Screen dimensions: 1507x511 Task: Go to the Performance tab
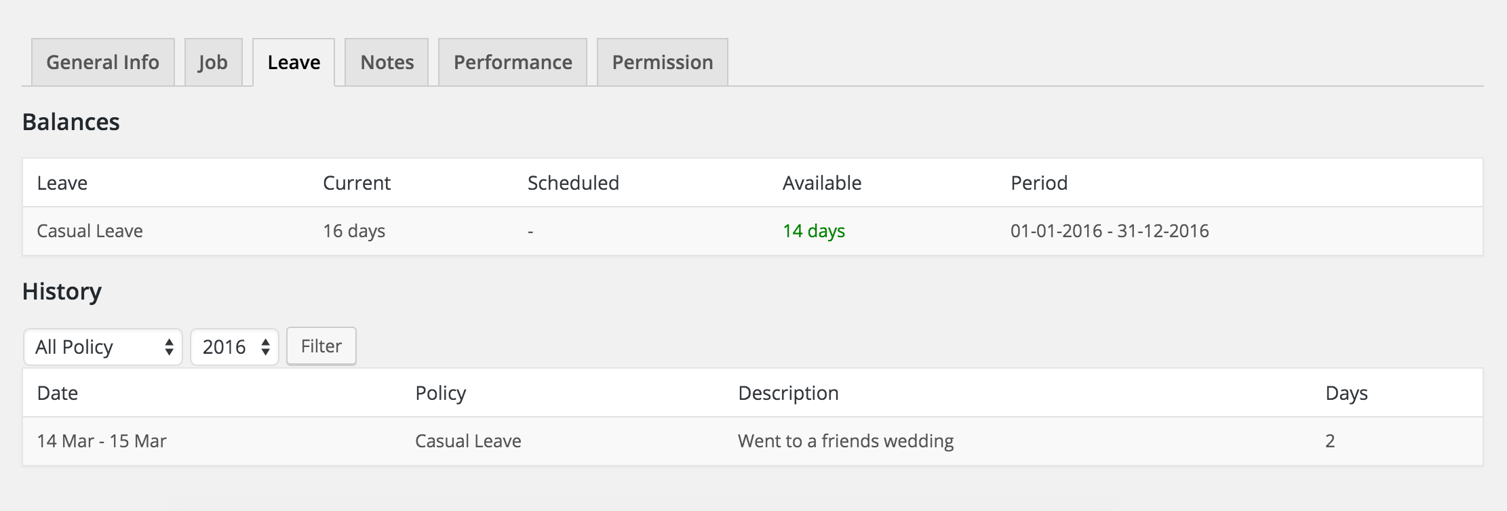coord(513,62)
